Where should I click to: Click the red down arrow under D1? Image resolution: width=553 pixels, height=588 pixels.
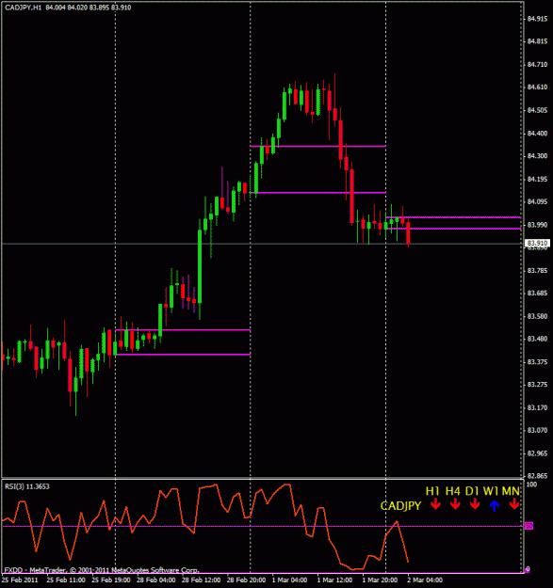[475, 503]
